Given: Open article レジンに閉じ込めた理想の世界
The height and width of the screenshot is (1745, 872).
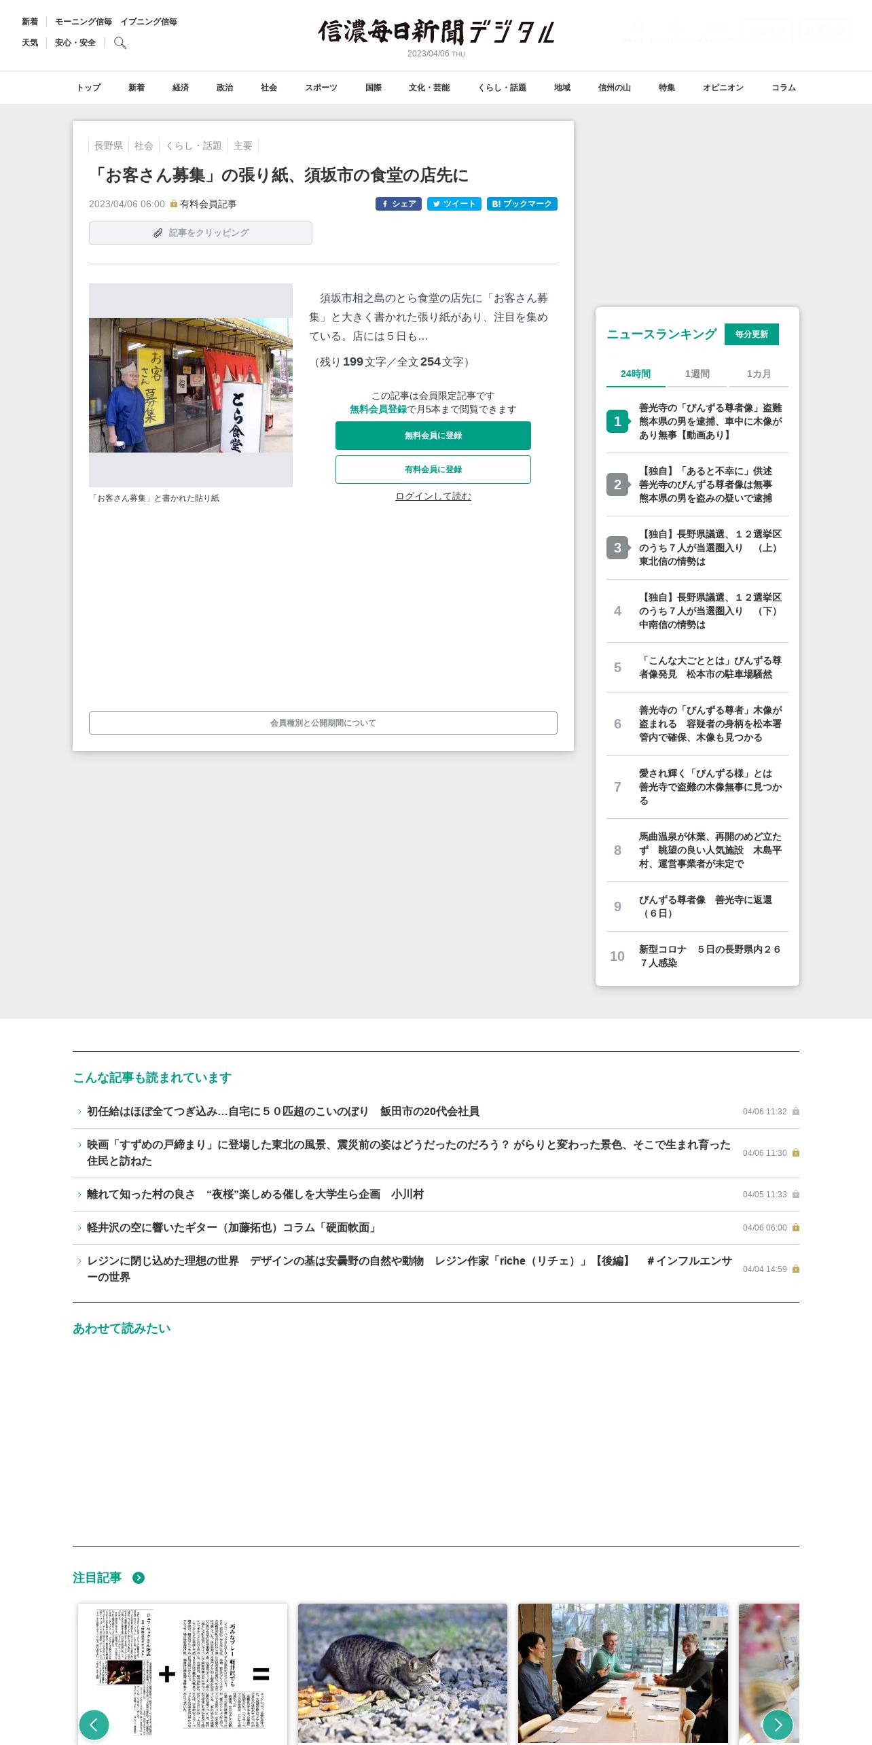Looking at the screenshot, I should (x=409, y=1269).
